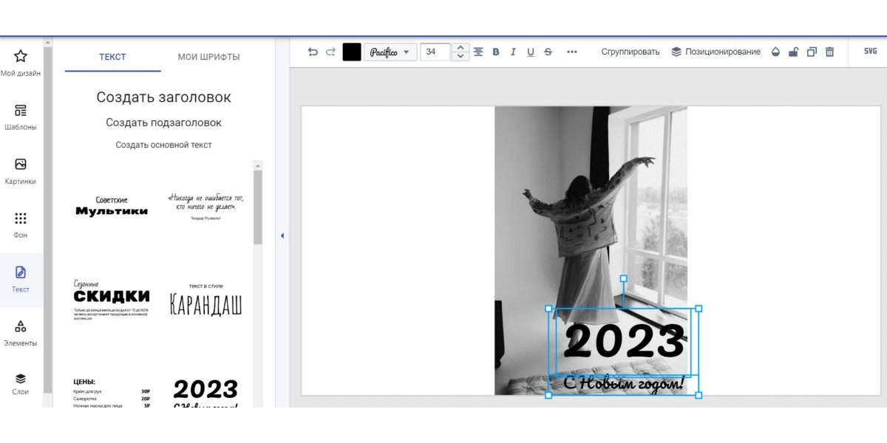Open the Pacifico font dropdown

[x=390, y=52]
